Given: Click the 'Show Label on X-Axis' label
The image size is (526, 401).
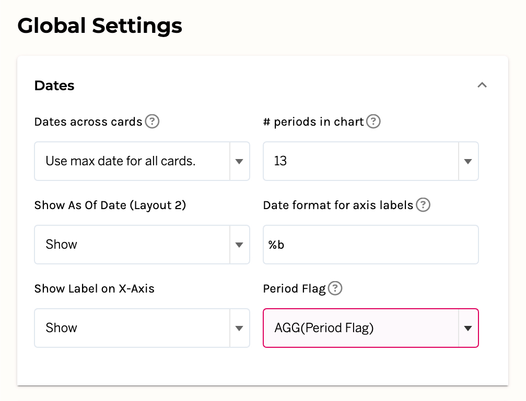Looking at the screenshot, I should [95, 288].
